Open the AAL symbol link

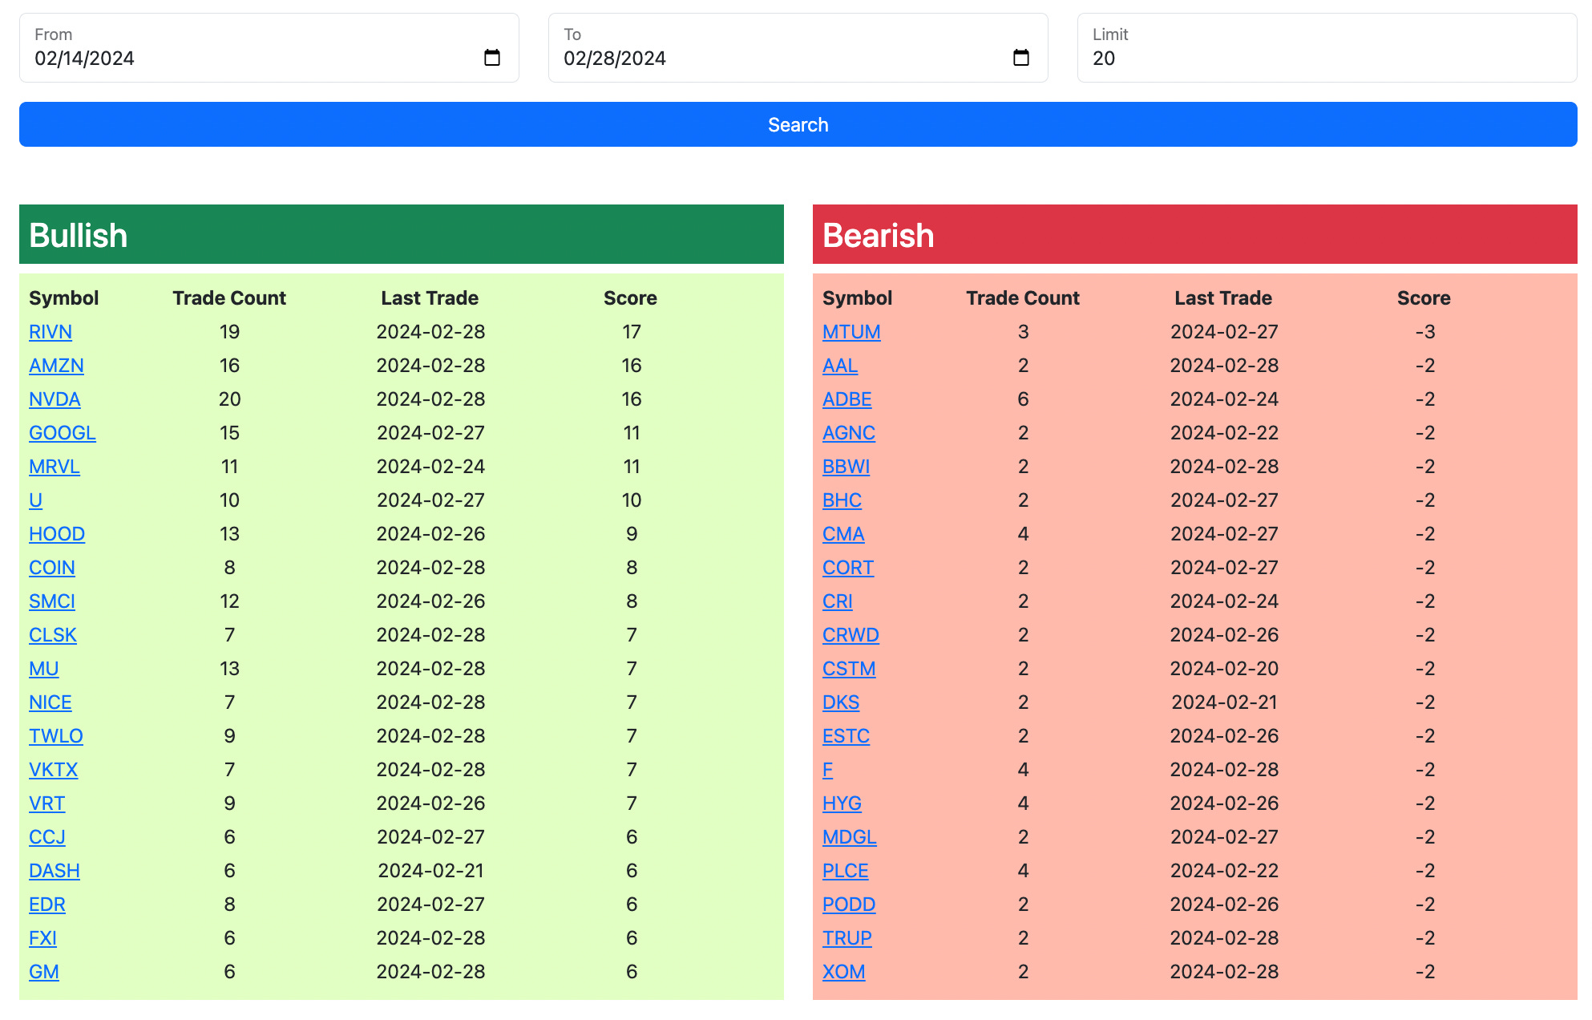pos(840,366)
